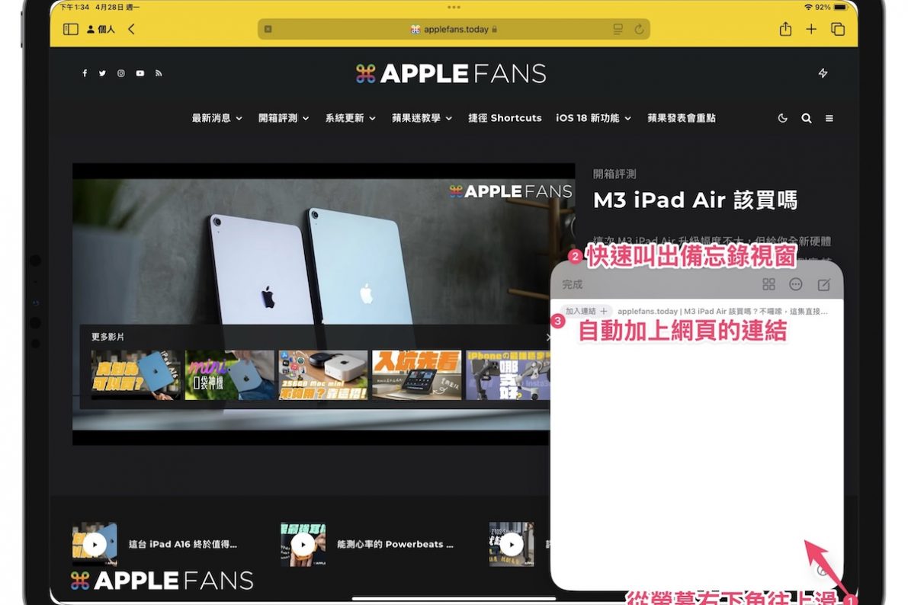Expand the 開箱評測 dropdown menu

coord(284,118)
